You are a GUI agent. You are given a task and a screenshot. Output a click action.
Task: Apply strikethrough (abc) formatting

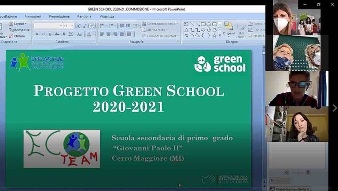click(x=57, y=34)
